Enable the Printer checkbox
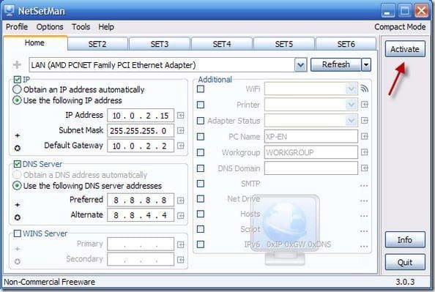This screenshot has width=435, height=292. [201, 105]
